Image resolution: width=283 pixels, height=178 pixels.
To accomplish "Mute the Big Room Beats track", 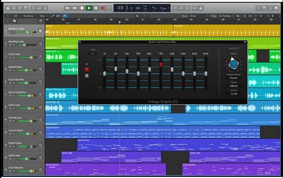I will coord(10,32).
